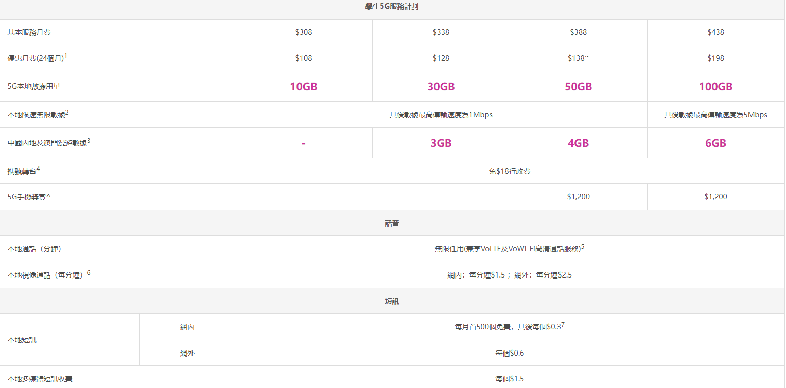Select the 6GB roaming data value

point(715,143)
